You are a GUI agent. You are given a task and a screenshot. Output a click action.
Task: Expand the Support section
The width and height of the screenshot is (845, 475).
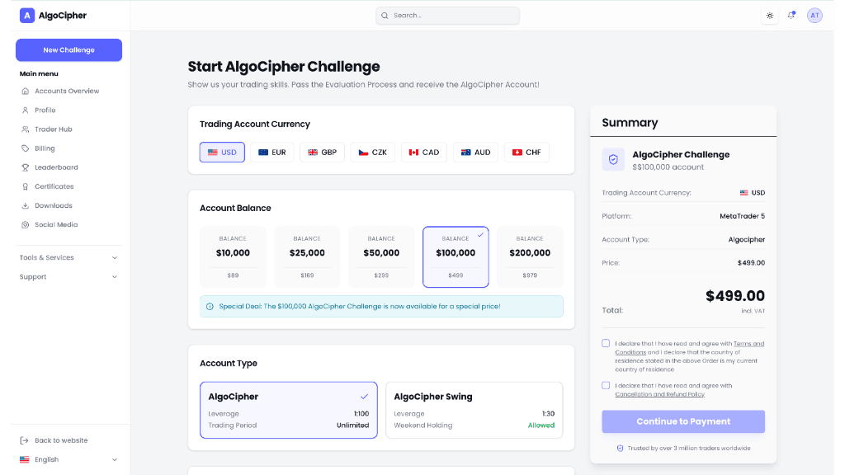click(68, 277)
